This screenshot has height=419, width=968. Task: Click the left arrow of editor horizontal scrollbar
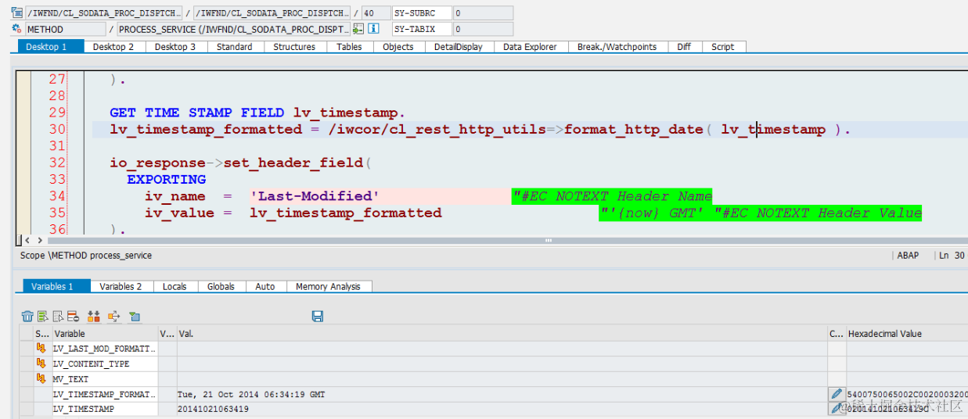(28, 241)
